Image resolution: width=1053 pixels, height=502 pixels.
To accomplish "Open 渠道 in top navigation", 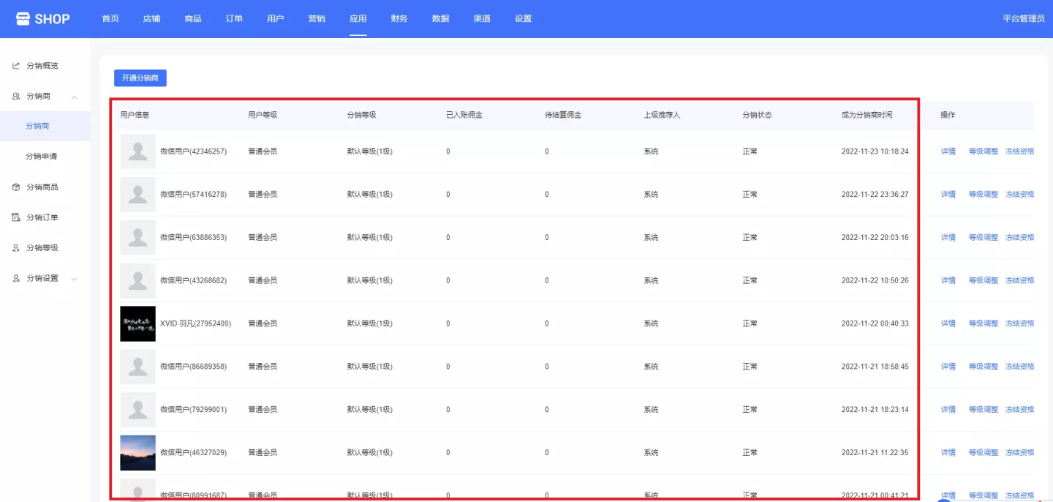I will [482, 19].
